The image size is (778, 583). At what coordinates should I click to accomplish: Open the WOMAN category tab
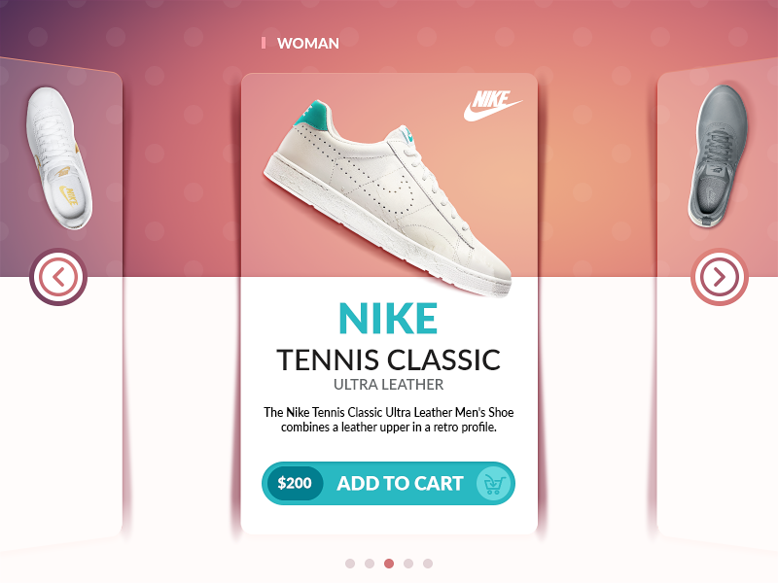308,44
